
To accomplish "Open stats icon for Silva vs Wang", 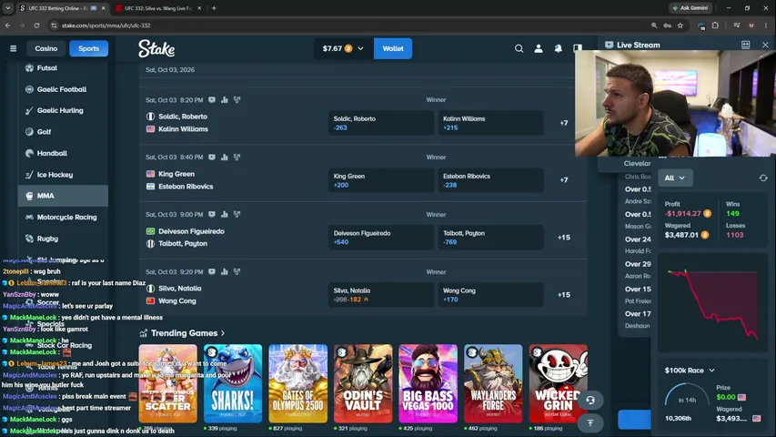I will click(x=224, y=271).
